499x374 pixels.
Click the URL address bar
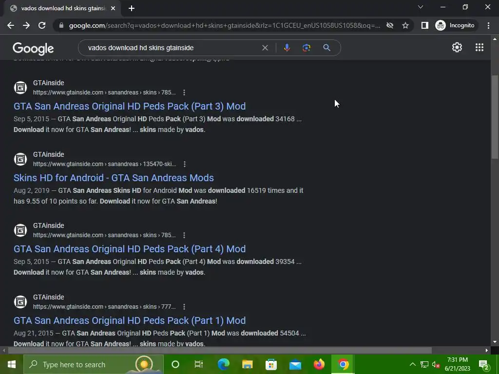tap(224, 25)
